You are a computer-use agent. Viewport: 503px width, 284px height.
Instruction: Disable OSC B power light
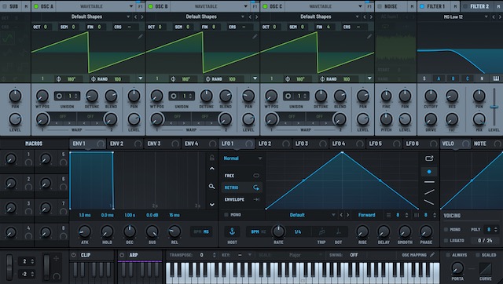click(x=151, y=6)
